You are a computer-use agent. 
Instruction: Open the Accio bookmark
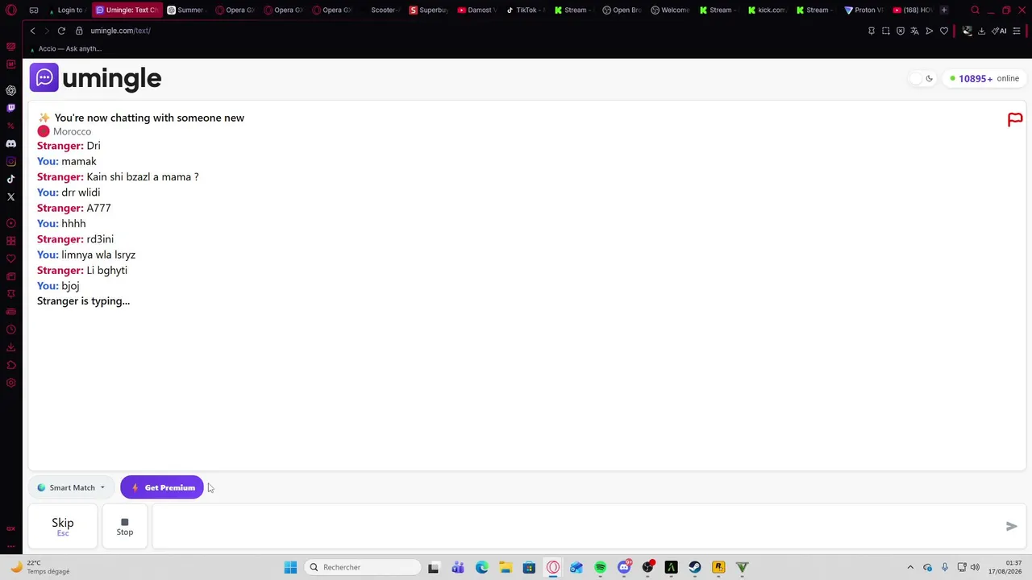click(65, 48)
